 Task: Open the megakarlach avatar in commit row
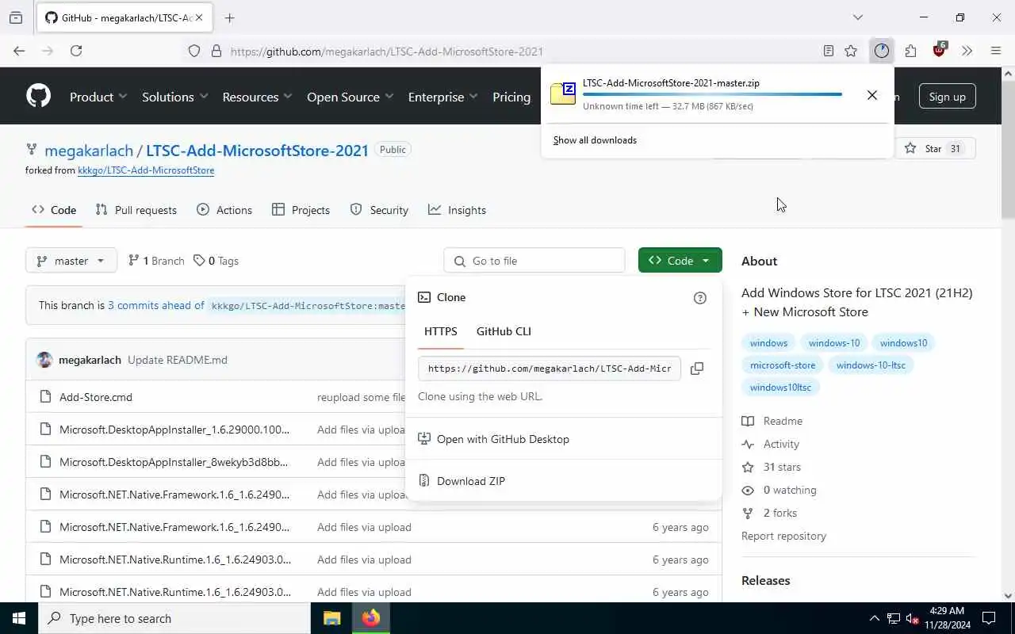[x=44, y=360]
